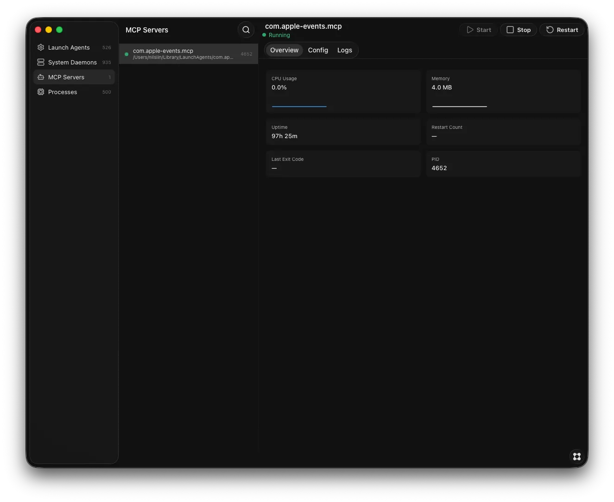The image size is (614, 502).
Task: Click the 4652 PID in the list row
Action: pyautogui.click(x=247, y=54)
